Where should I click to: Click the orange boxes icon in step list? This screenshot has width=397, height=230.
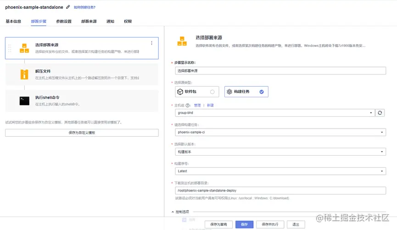[x=24, y=48]
